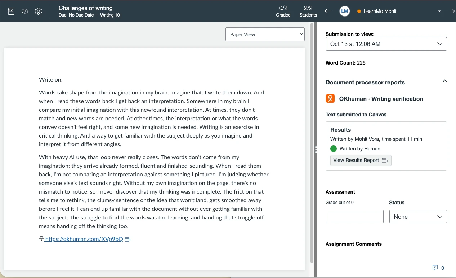Open SpeedGrader settings gear

point(39,11)
